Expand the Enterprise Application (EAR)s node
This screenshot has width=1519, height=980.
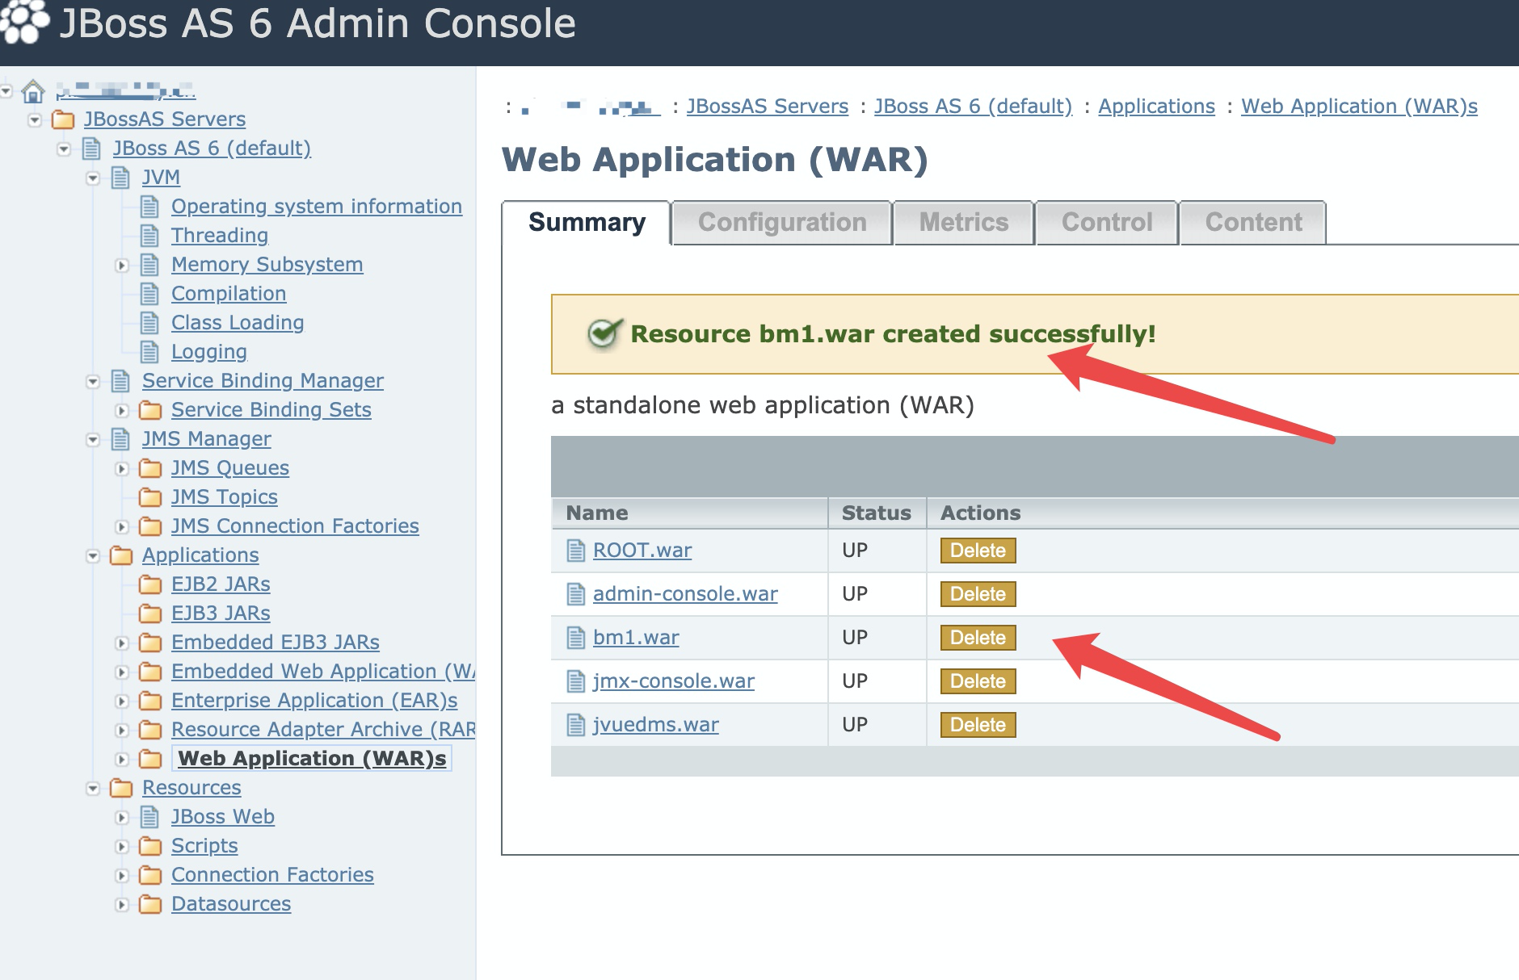click(122, 701)
